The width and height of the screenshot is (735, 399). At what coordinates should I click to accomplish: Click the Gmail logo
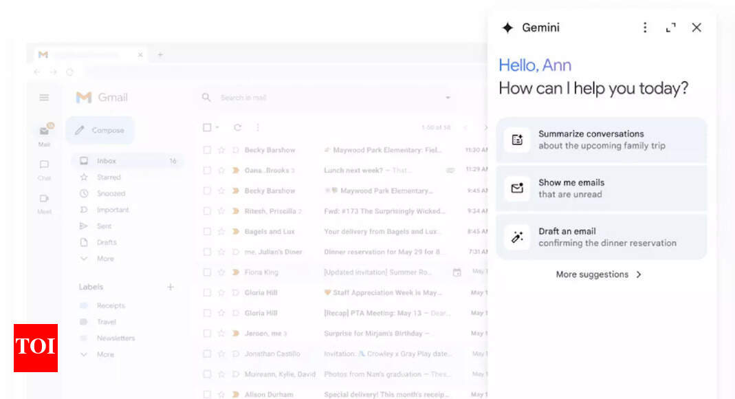point(102,98)
